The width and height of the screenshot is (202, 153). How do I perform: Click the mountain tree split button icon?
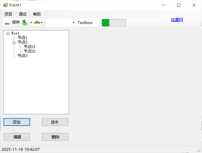(25, 23)
